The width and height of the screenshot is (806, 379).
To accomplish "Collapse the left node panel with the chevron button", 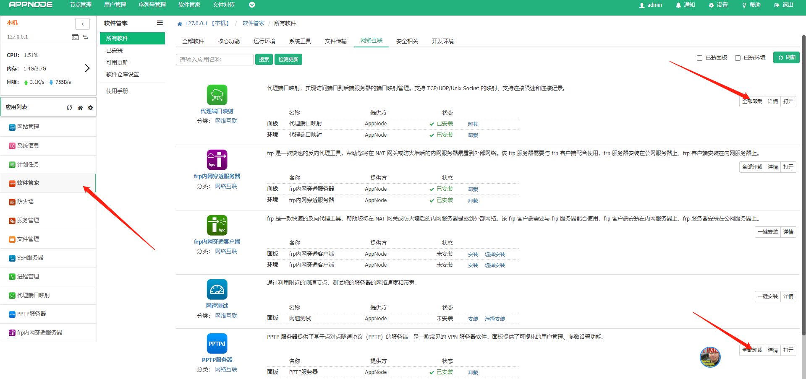I will point(82,24).
